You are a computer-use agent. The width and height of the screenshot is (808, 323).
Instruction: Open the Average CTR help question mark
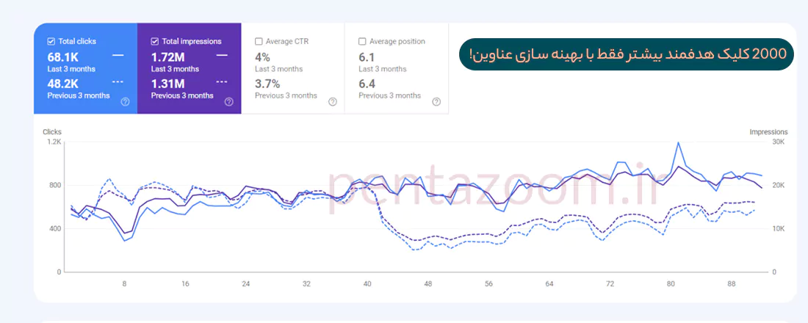(x=333, y=101)
